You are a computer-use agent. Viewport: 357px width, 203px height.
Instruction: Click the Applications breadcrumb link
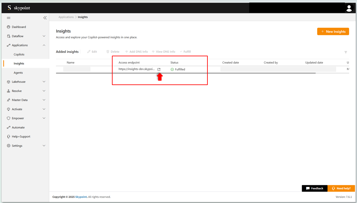[66, 17]
